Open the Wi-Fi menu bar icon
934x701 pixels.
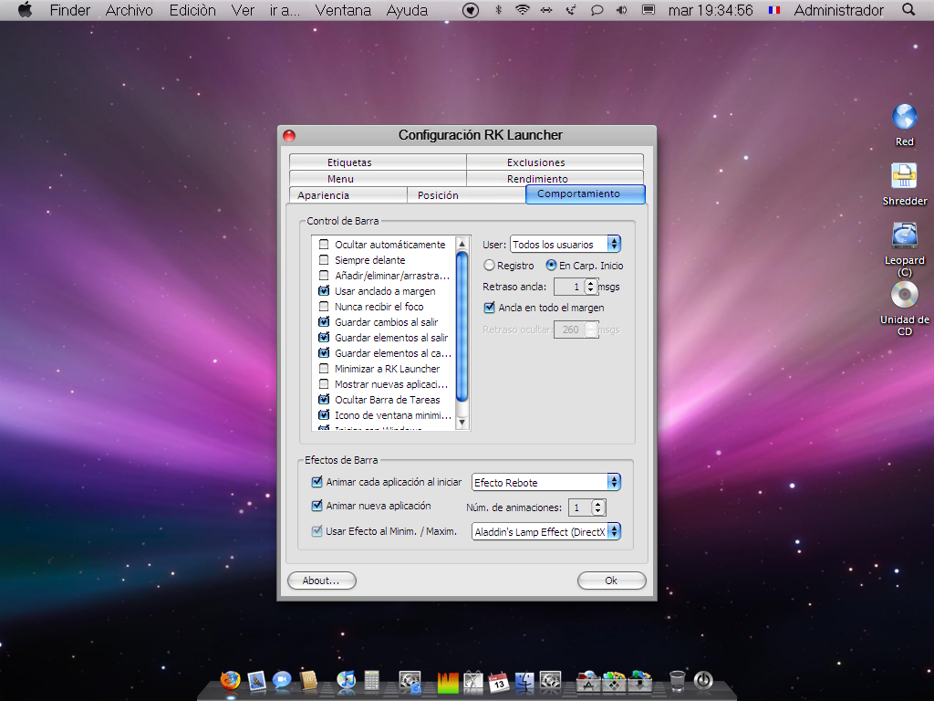pos(523,9)
